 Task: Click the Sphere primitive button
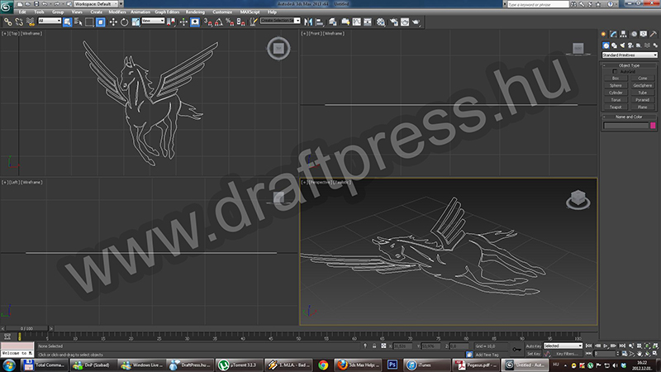click(616, 86)
